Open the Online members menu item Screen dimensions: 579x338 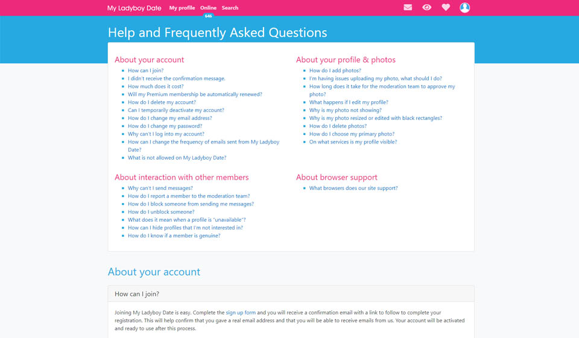(x=208, y=8)
